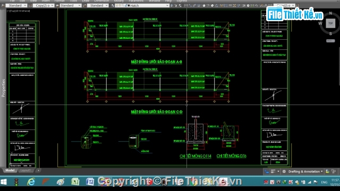
Task: Select the Linear dimension tool icon
Action: click(186, 5)
